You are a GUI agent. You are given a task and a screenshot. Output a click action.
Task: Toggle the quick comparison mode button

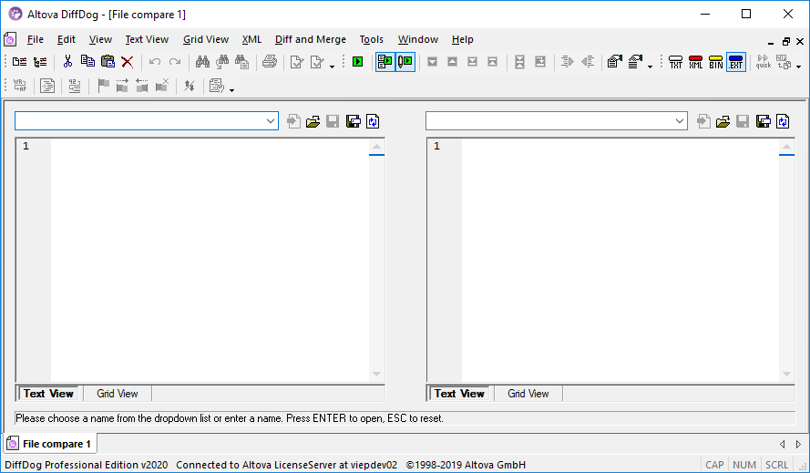764,62
